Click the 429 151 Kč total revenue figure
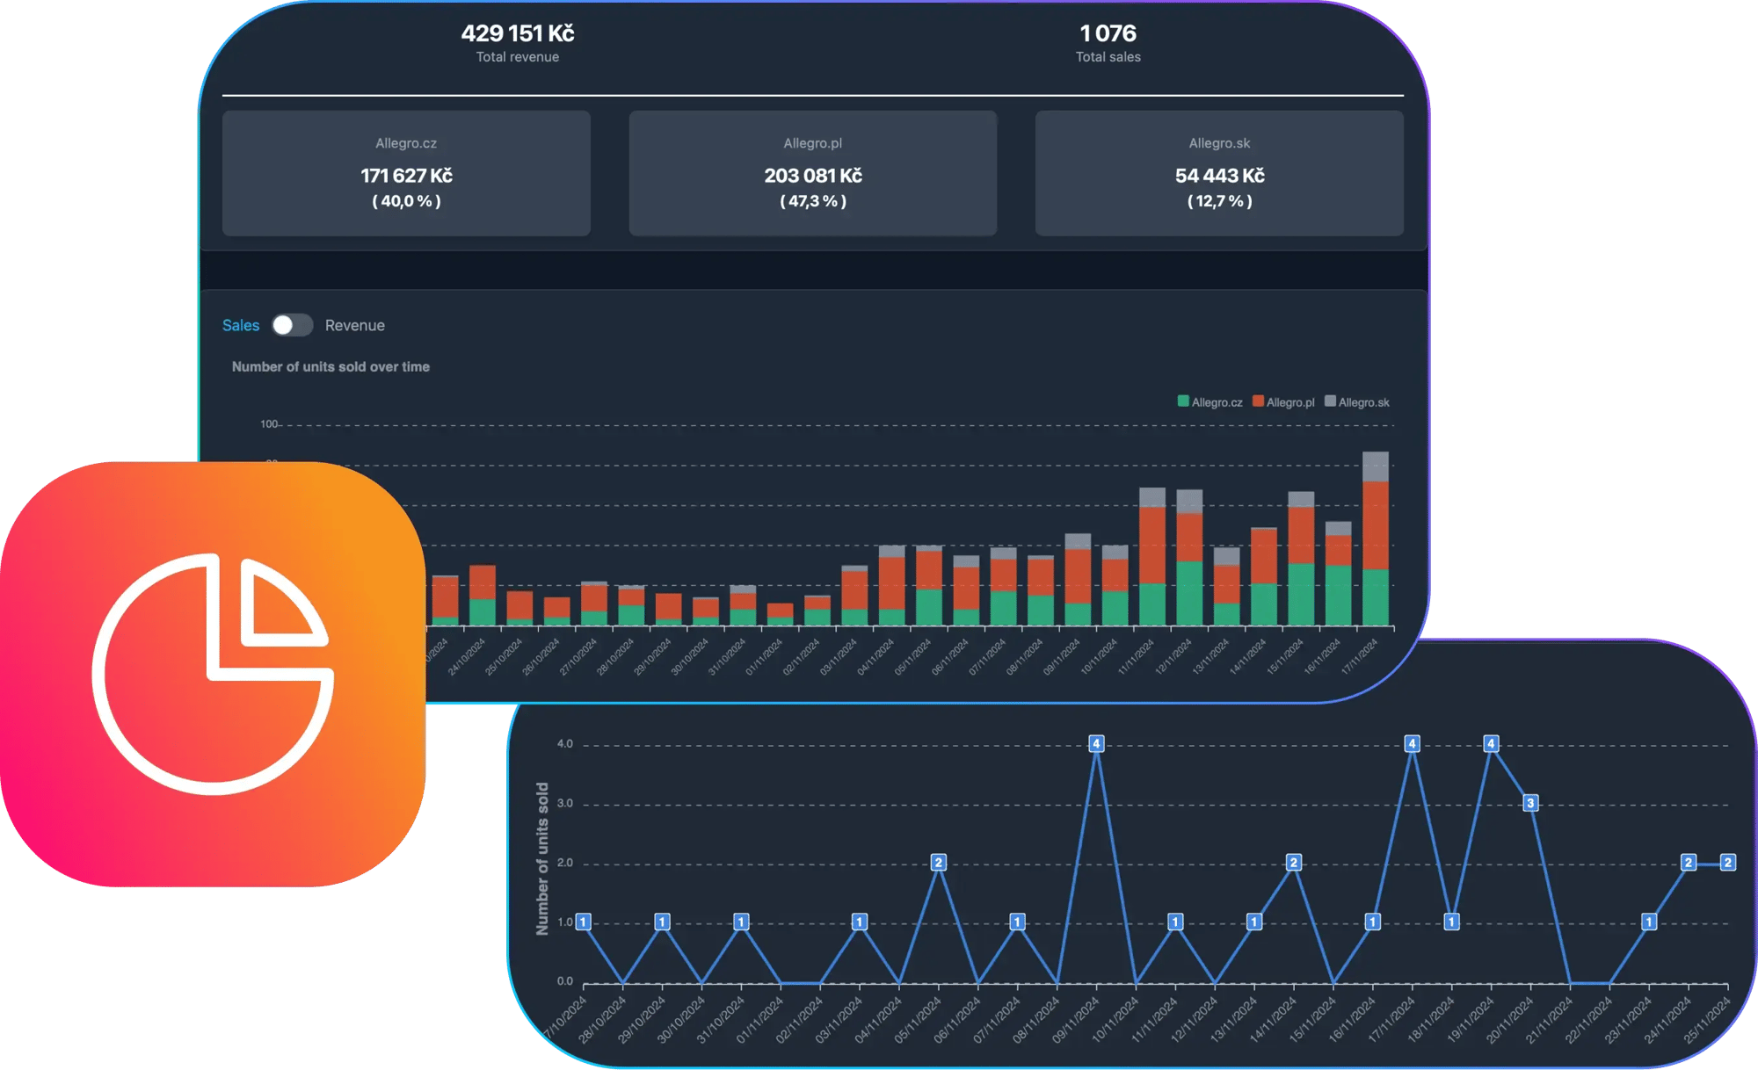1758x1070 pixels. (x=517, y=33)
